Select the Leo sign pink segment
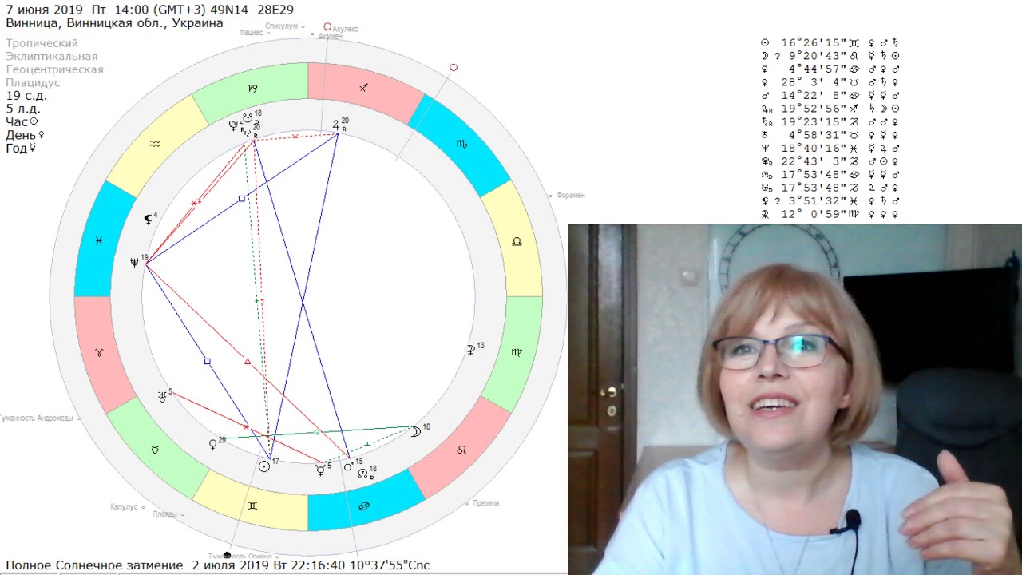 tap(461, 450)
